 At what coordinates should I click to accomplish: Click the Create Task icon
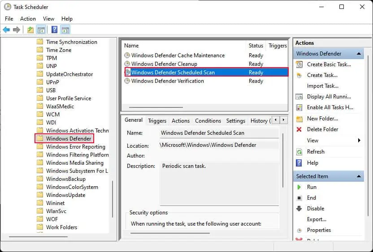pos(299,75)
